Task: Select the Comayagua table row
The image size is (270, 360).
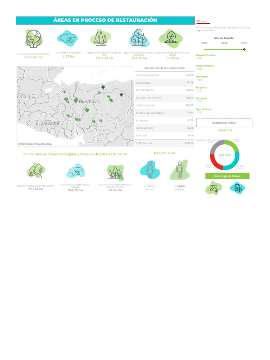Action: coord(165,83)
